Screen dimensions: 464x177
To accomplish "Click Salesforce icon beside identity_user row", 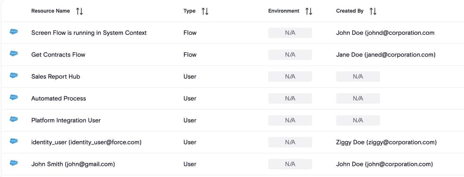I will point(14,141).
